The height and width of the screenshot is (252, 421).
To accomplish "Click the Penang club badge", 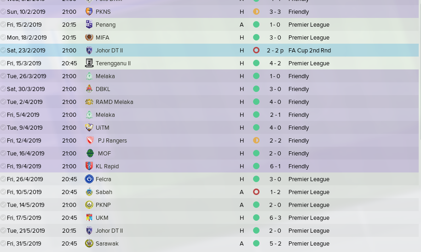I will pyautogui.click(x=89, y=24).
